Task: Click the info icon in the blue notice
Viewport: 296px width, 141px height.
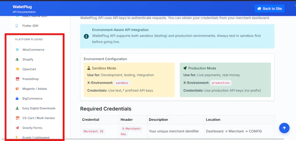Action: point(86,36)
